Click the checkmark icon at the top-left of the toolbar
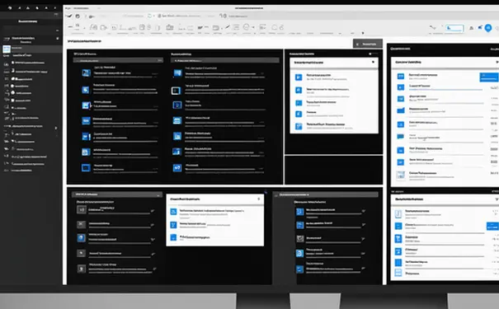499x309 pixels. [x=68, y=16]
